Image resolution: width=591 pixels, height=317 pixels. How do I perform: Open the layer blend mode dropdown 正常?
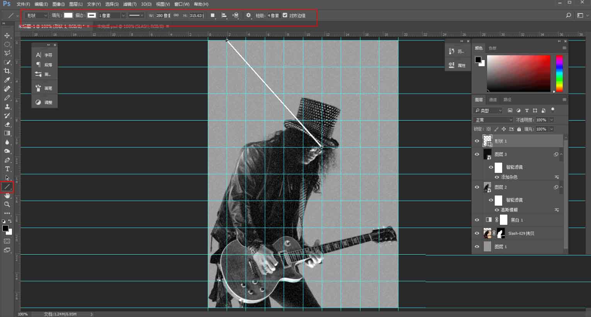[x=493, y=120]
